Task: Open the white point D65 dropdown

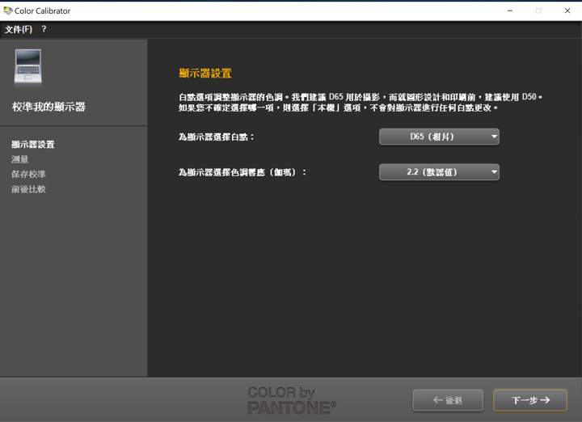Action: tap(439, 137)
